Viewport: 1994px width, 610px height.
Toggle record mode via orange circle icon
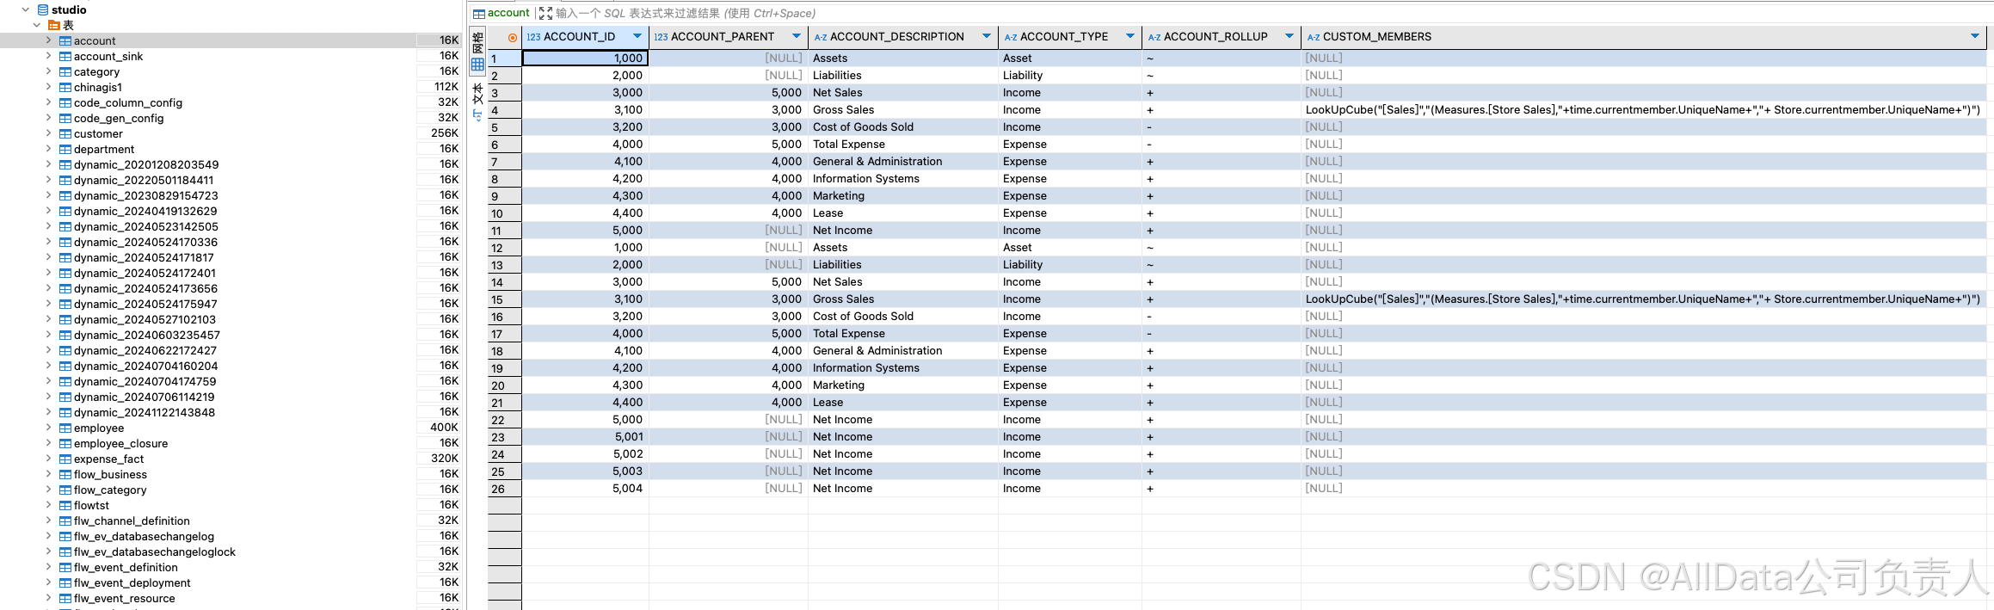[x=513, y=37]
